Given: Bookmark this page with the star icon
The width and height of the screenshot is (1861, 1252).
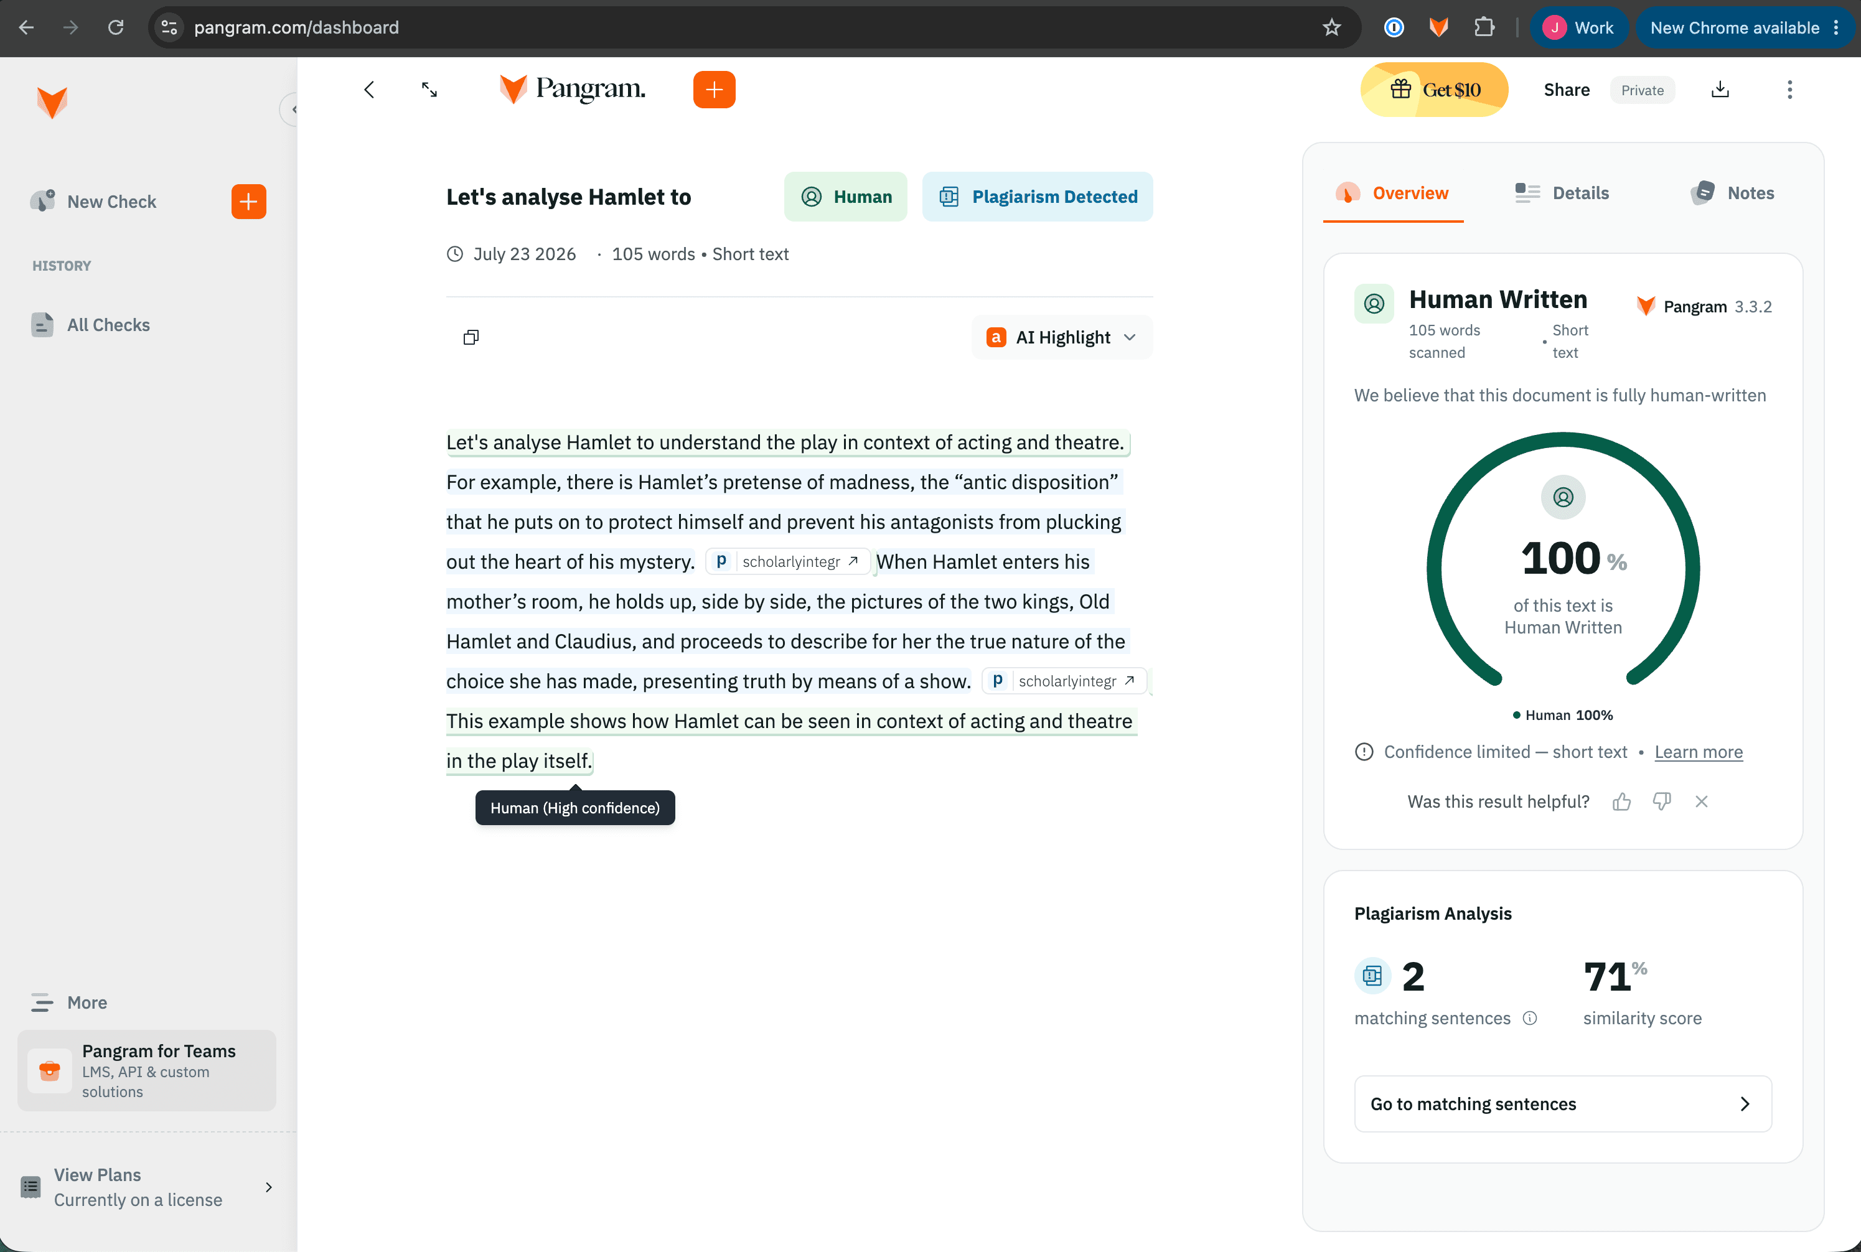Looking at the screenshot, I should (1331, 28).
